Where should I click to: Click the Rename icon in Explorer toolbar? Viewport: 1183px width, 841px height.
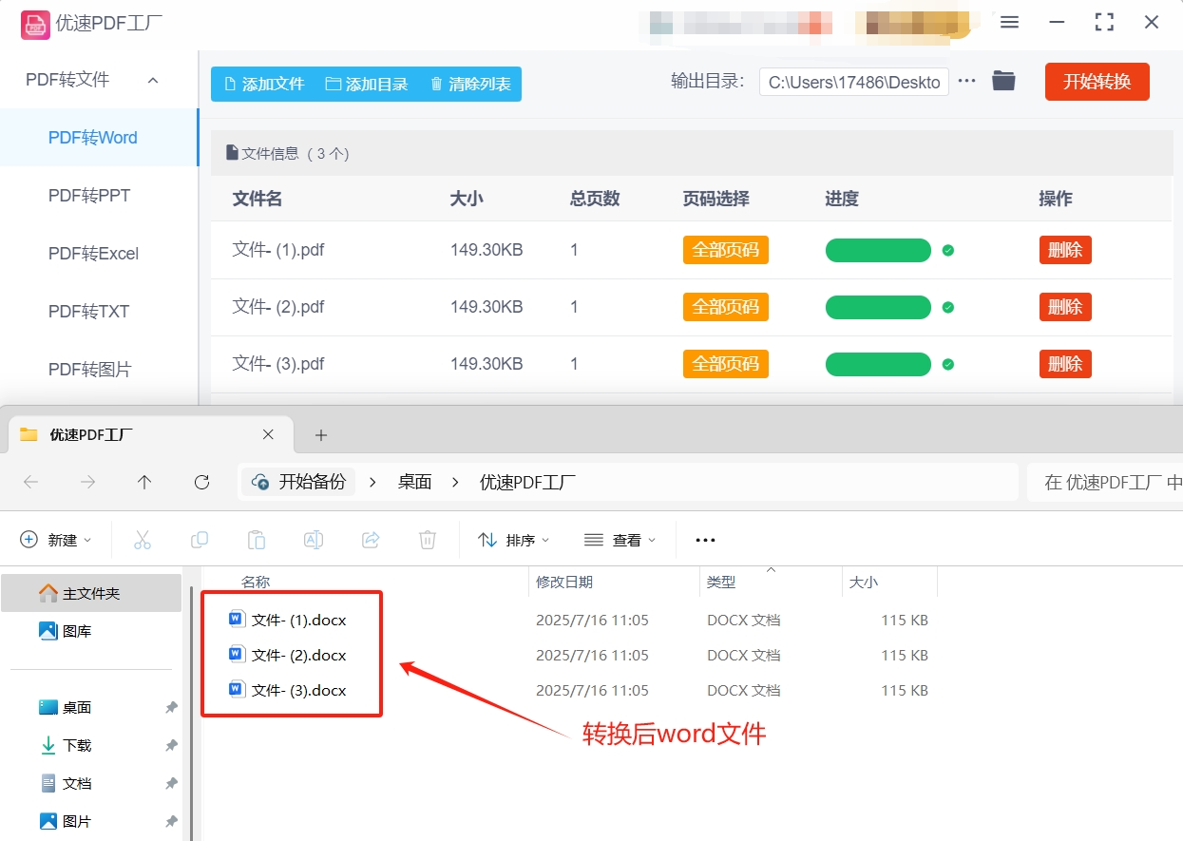tap(314, 539)
